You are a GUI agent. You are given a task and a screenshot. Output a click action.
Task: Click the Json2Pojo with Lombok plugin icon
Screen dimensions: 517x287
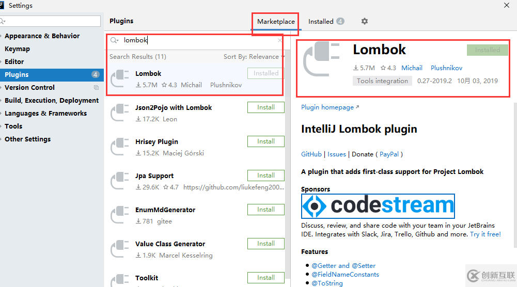tap(120, 113)
